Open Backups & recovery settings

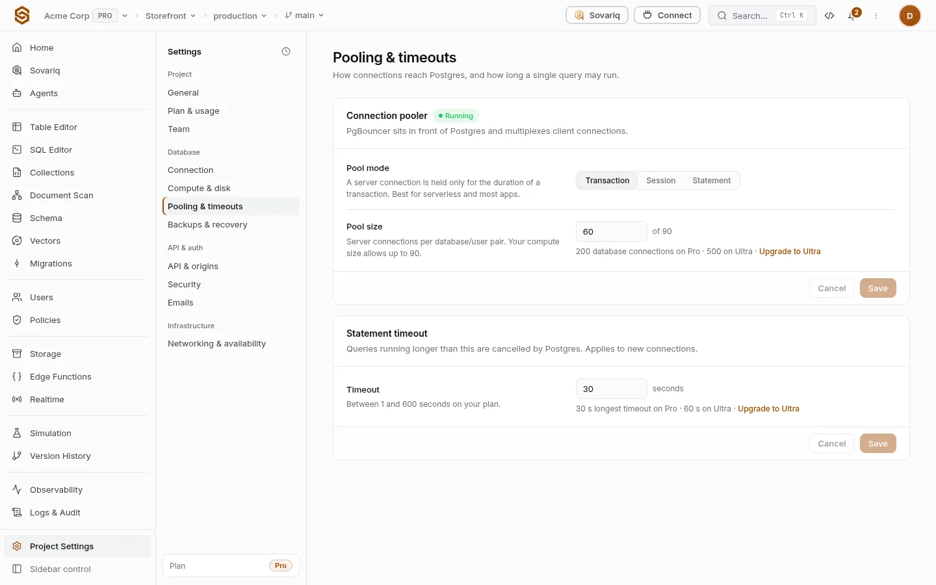(x=231, y=225)
